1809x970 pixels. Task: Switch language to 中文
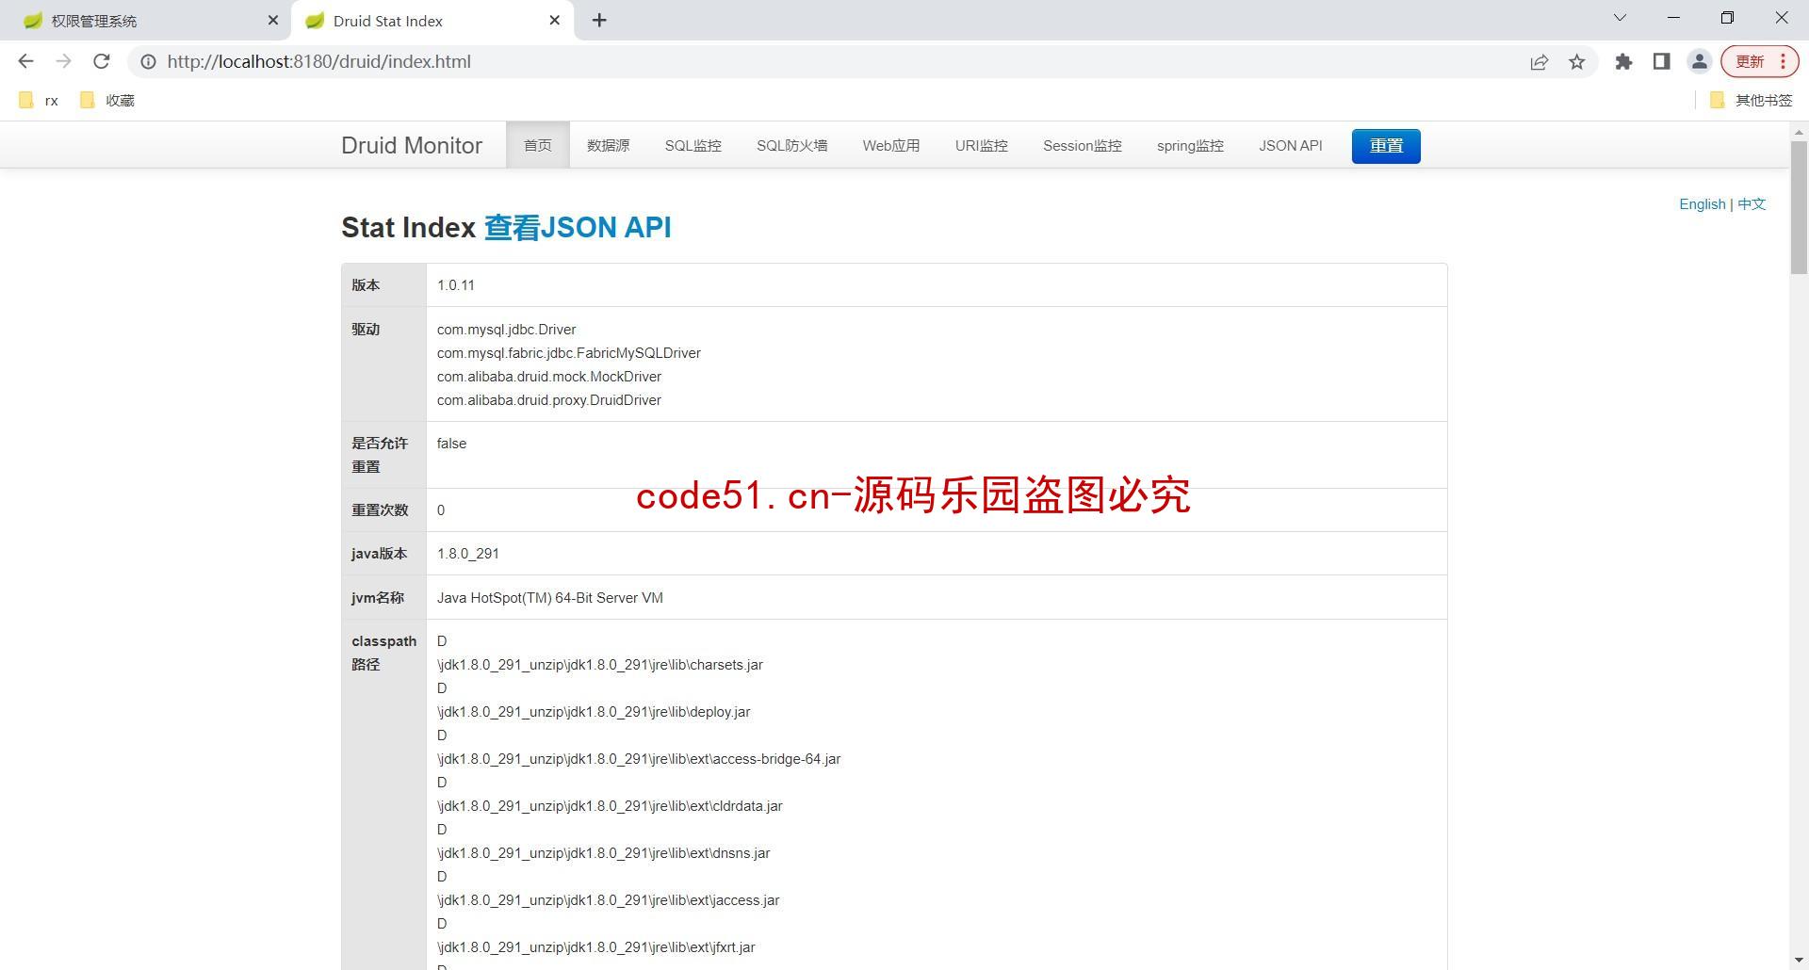(x=1752, y=204)
